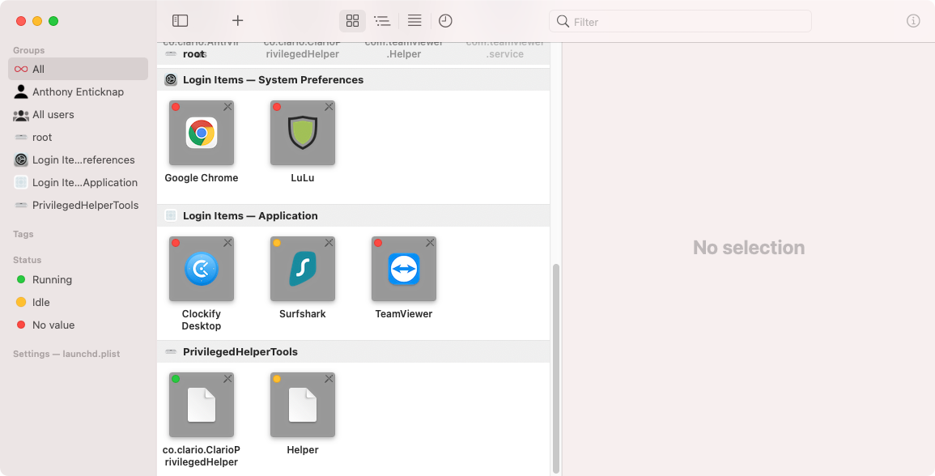Add a new job with plus button
Image resolution: width=935 pixels, height=476 pixels.
[x=237, y=21]
